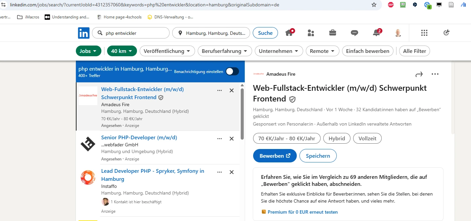
Task: Open the Jobs briefcase icon
Action: (333, 33)
